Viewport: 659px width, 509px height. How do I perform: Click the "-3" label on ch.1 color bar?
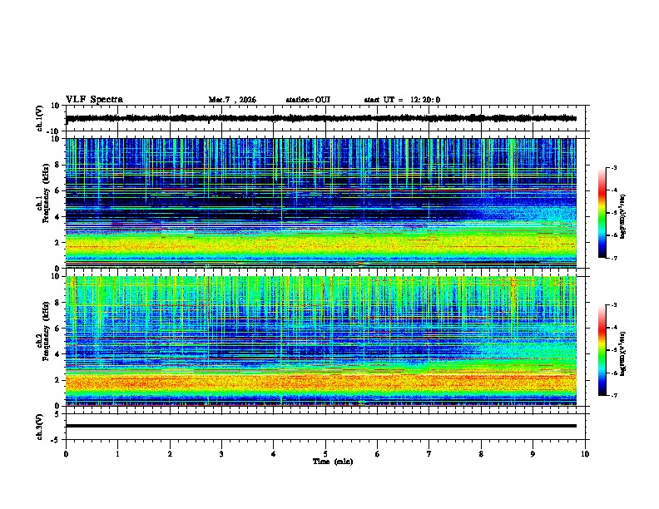(614, 168)
